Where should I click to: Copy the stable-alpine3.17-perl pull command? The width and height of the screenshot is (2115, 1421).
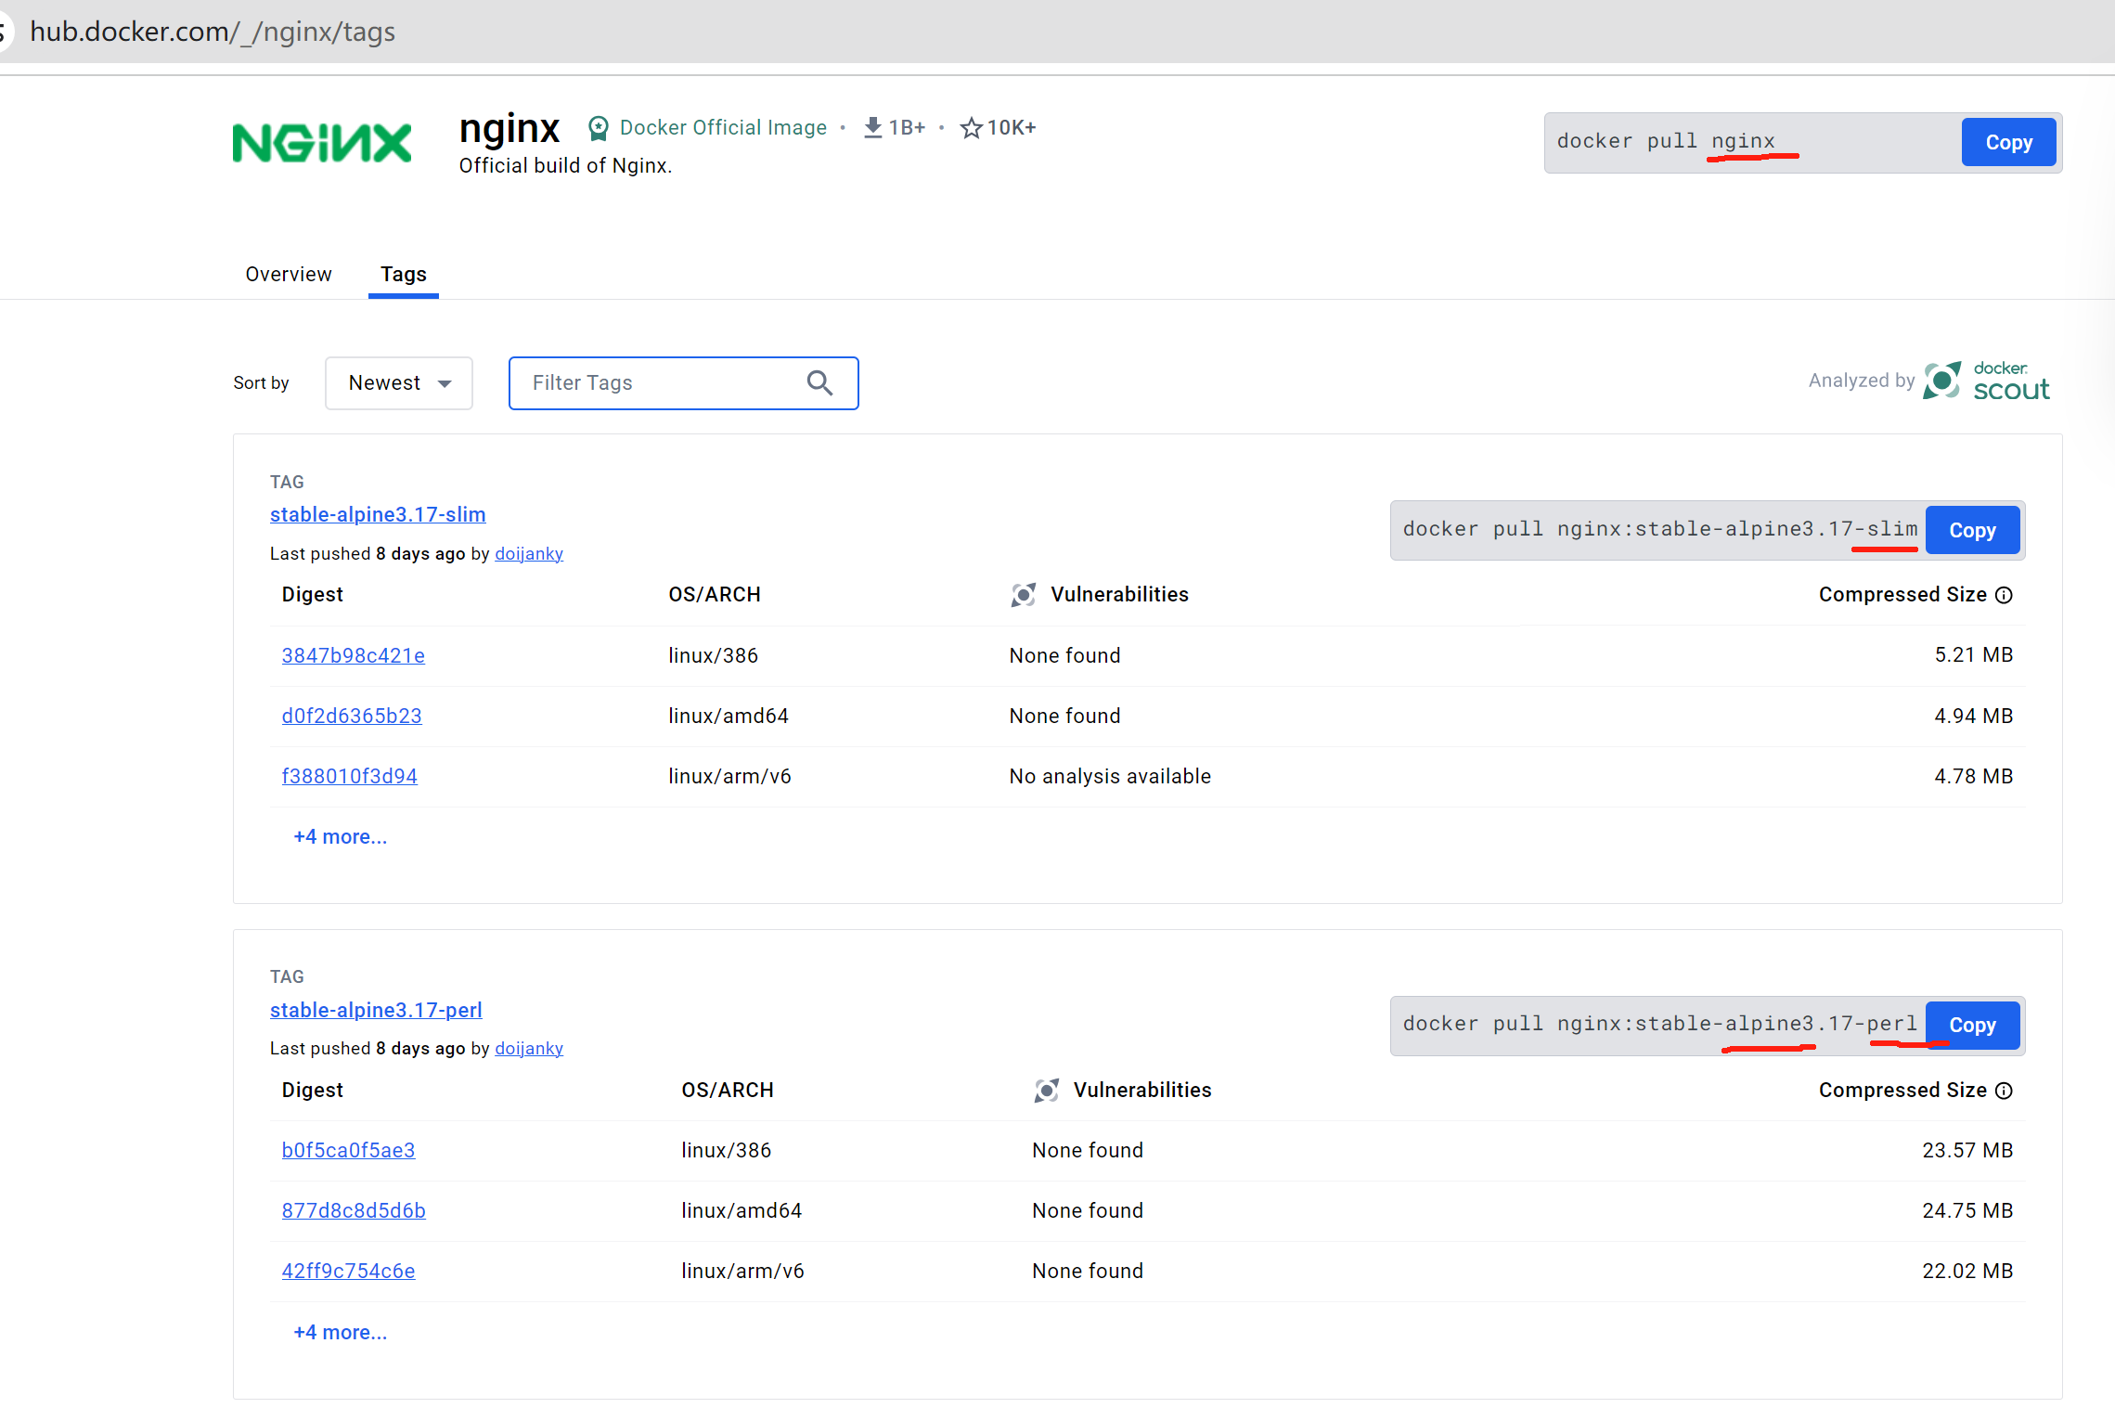pyautogui.click(x=1972, y=1026)
